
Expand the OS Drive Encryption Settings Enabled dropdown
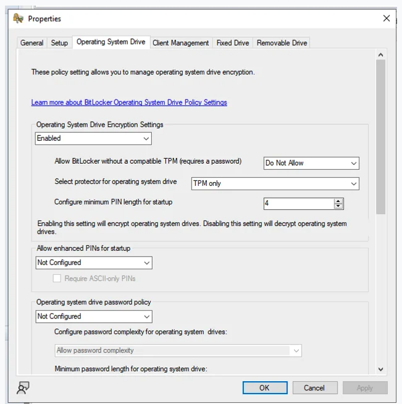coord(93,138)
